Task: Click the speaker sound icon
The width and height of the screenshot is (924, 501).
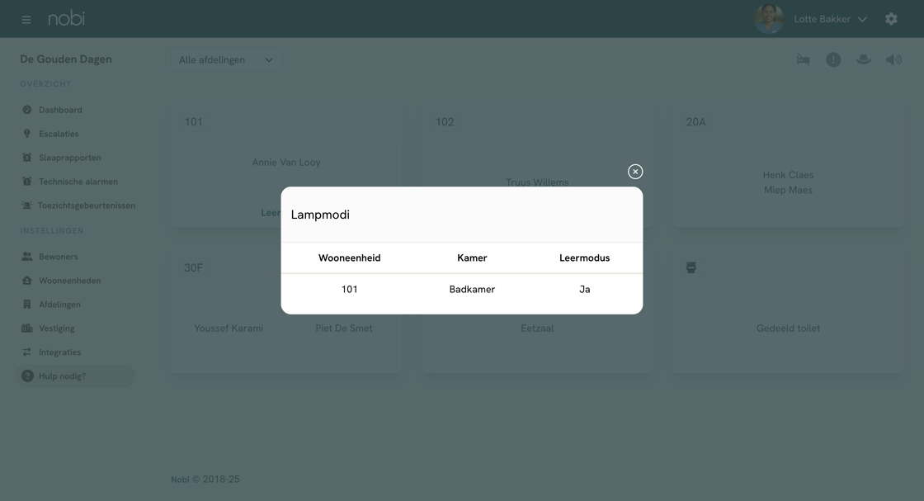Action: [x=893, y=59]
